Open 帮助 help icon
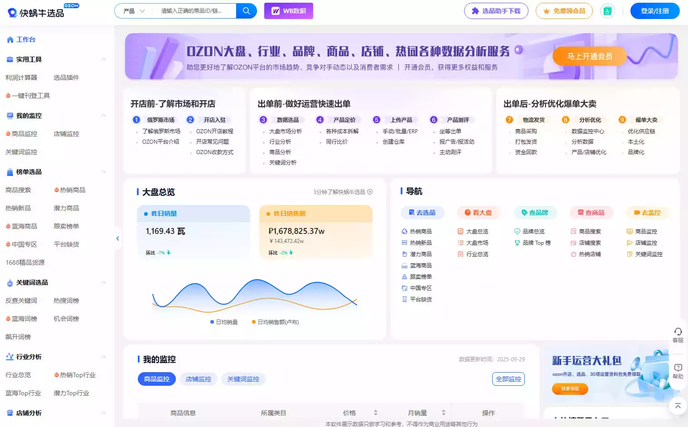The height and width of the screenshot is (427, 688). [x=678, y=368]
